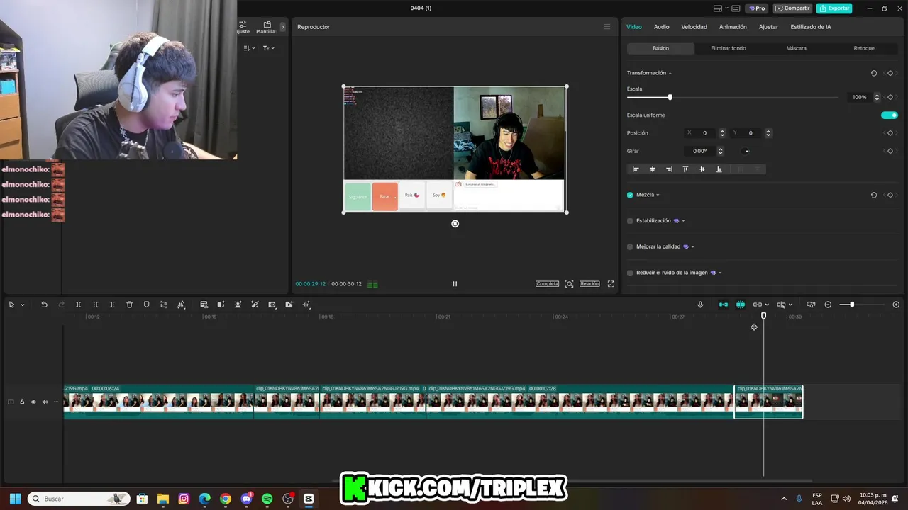Toggle main track magnet snapping

click(x=724, y=305)
